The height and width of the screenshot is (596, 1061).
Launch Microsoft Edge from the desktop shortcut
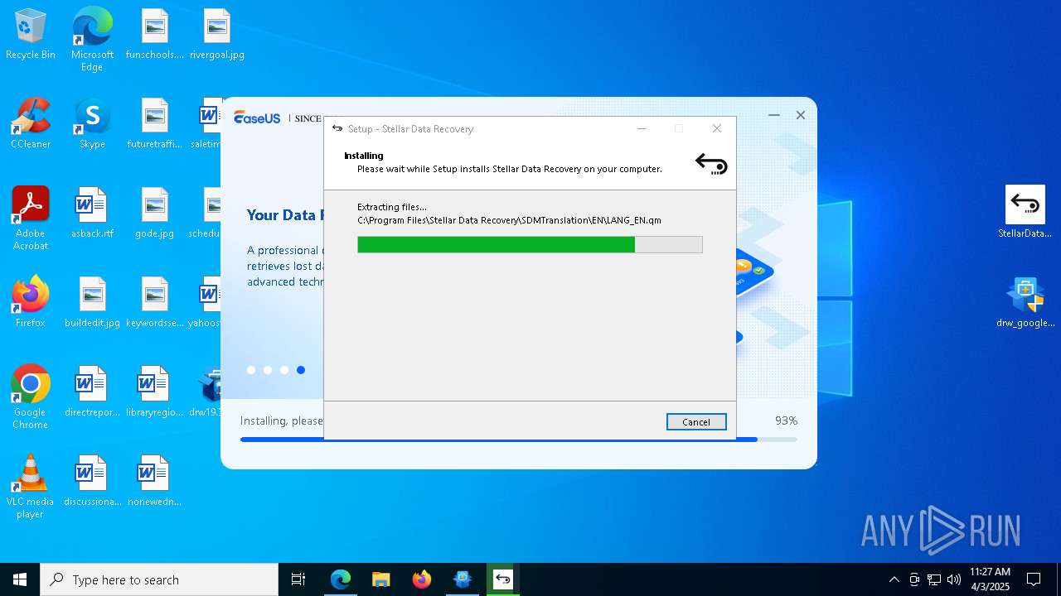click(x=92, y=40)
